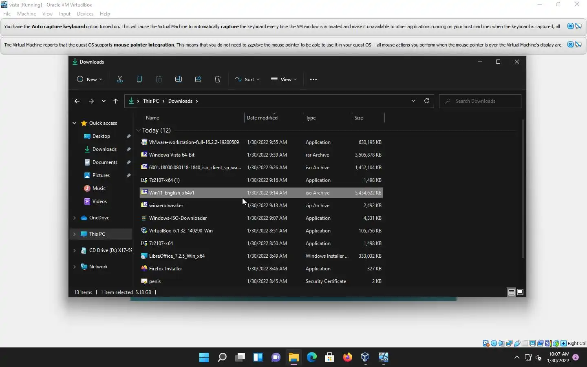Open the New item dropdown
Viewport: 587px width, 367px height.
pos(90,80)
